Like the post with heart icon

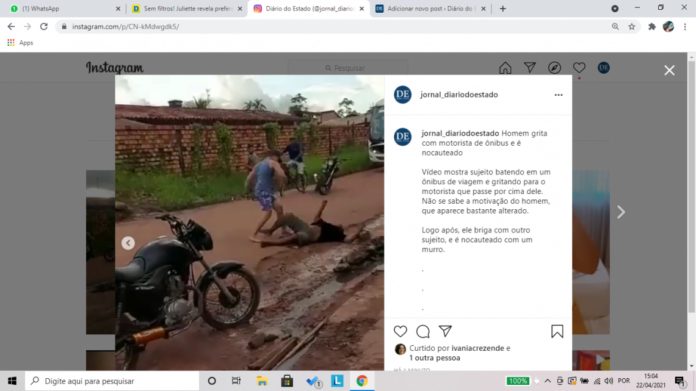(401, 331)
